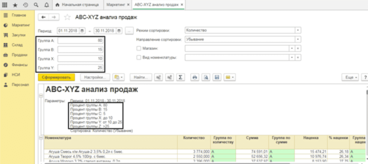
Task: Open the Еще dropdown menu
Action: 351,77
